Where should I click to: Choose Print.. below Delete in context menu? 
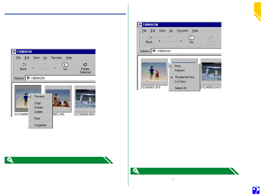(40, 118)
